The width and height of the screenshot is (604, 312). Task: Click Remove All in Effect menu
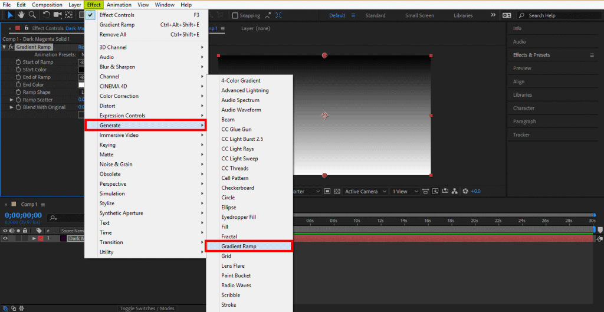(146, 34)
